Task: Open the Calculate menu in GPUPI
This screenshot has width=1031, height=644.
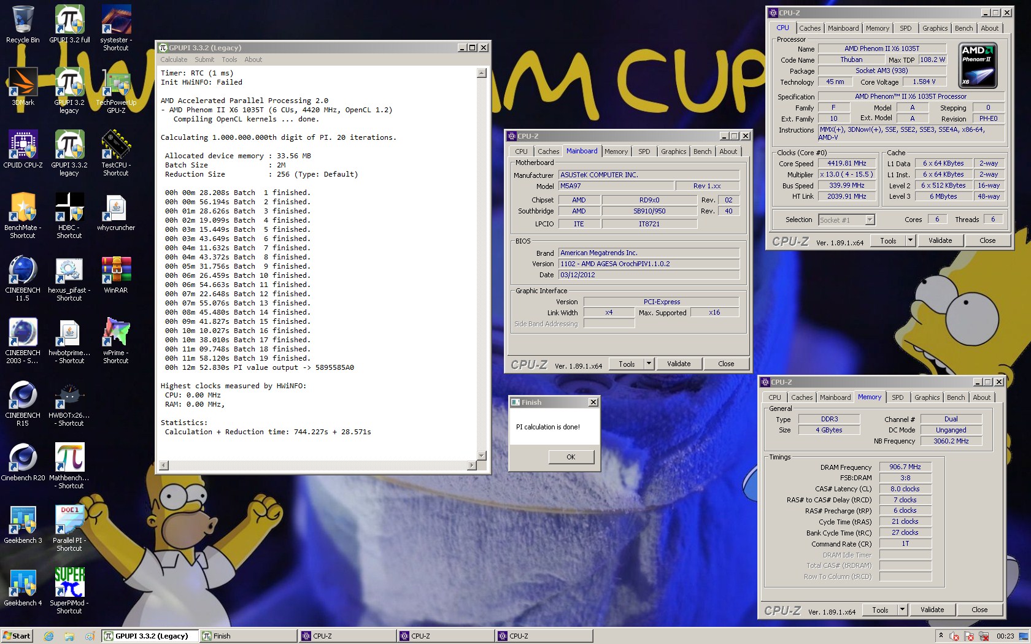Action: (x=174, y=59)
